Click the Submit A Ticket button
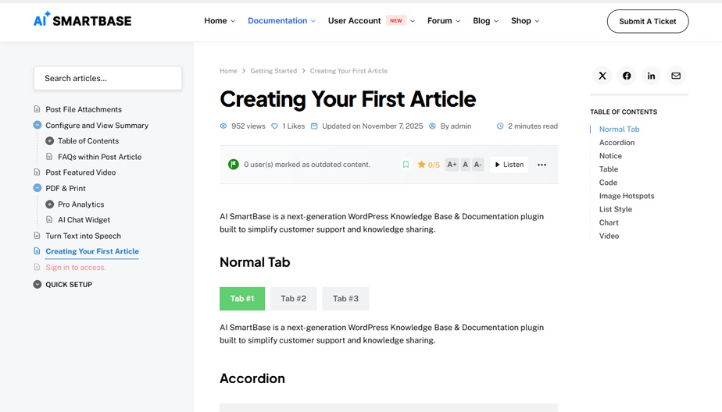Viewport: 722px width, 412px height. click(x=647, y=21)
